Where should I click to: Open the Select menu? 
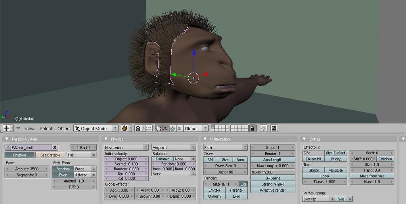46,129
